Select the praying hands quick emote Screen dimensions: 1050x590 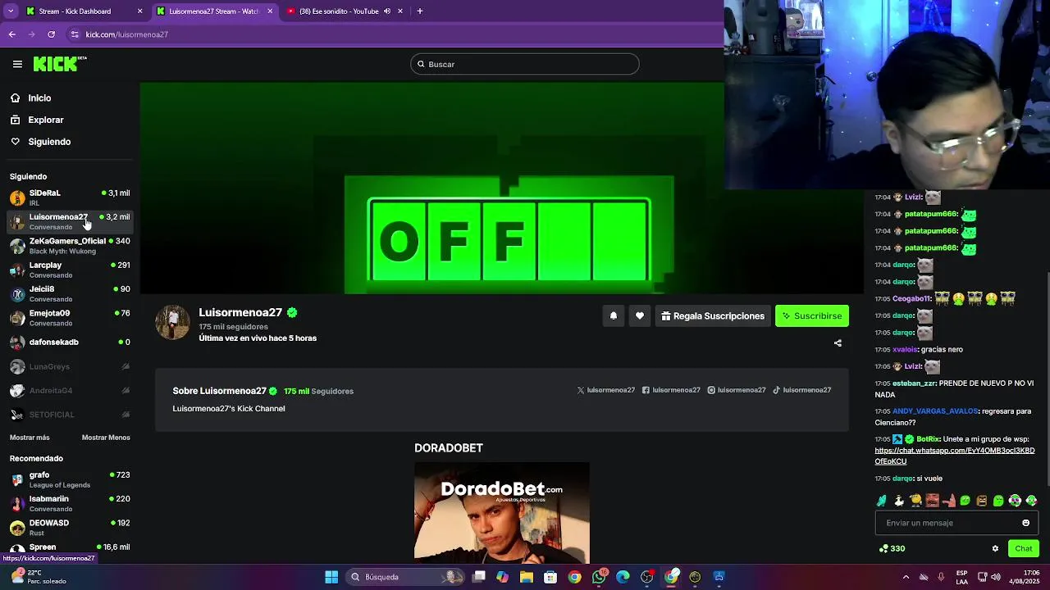tap(882, 501)
